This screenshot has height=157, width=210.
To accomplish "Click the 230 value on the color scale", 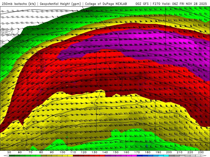I will click(x=201, y=152).
